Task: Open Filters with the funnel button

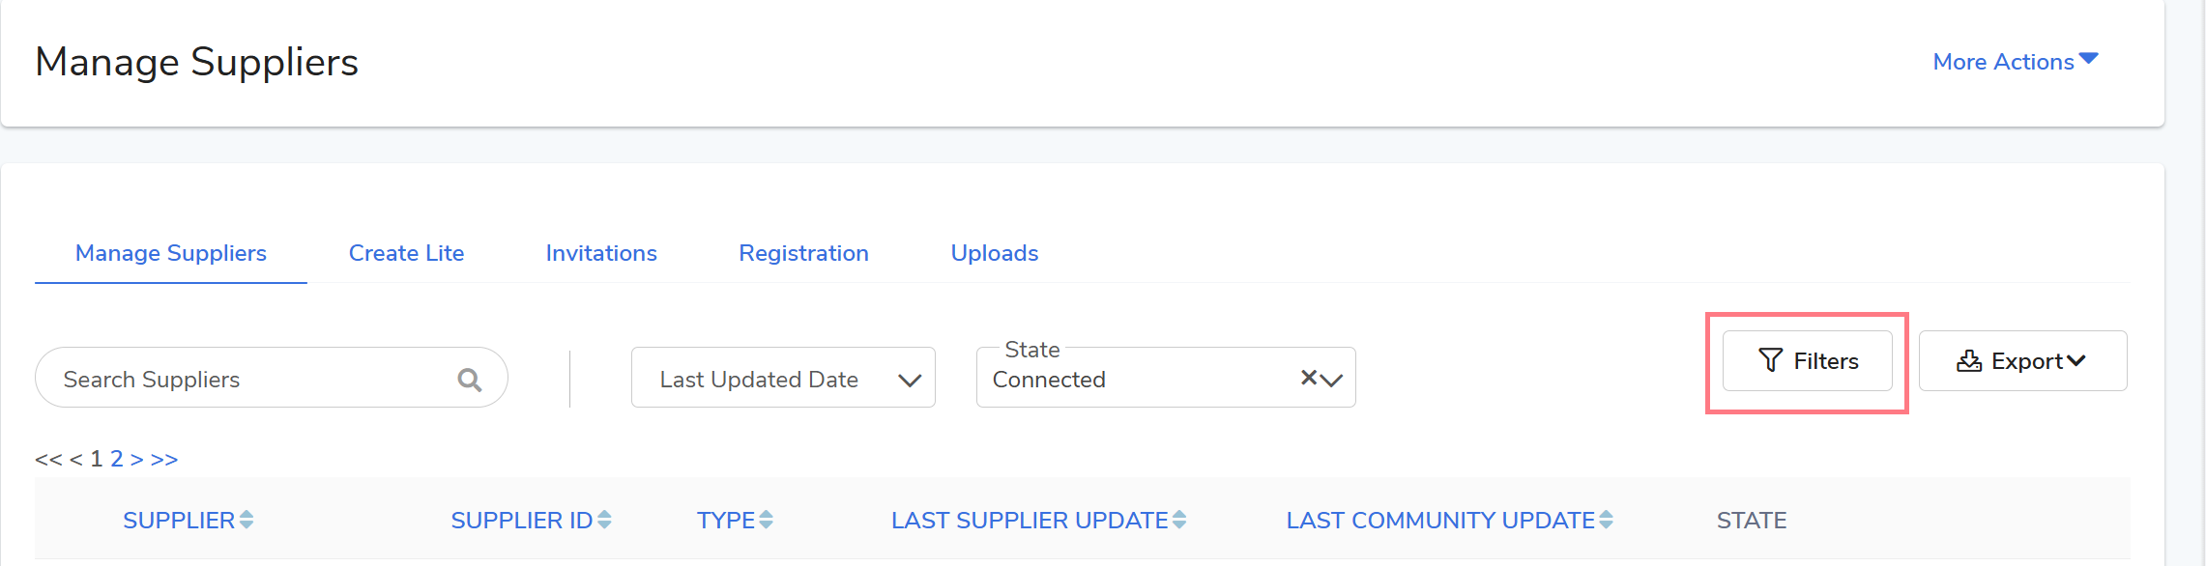Action: point(1807,361)
